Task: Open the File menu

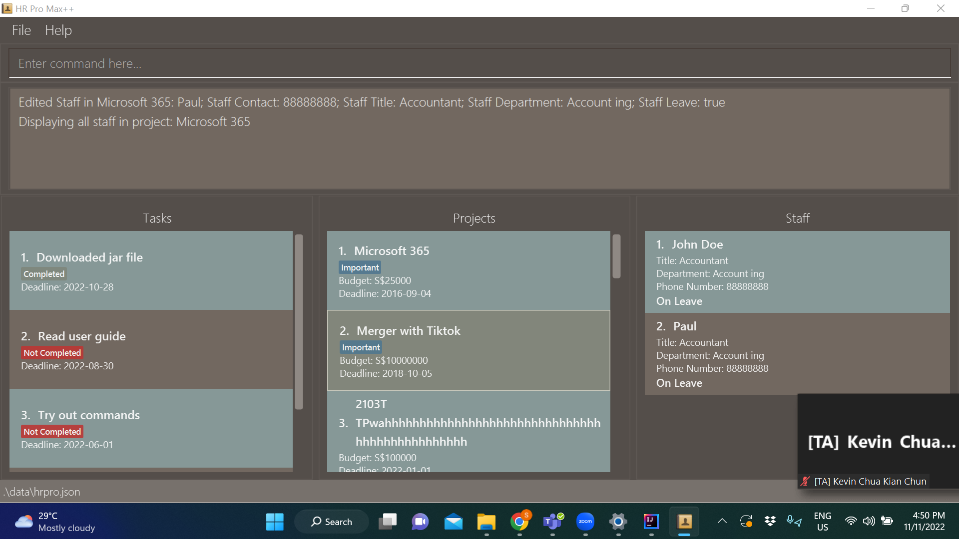Action: pos(21,30)
